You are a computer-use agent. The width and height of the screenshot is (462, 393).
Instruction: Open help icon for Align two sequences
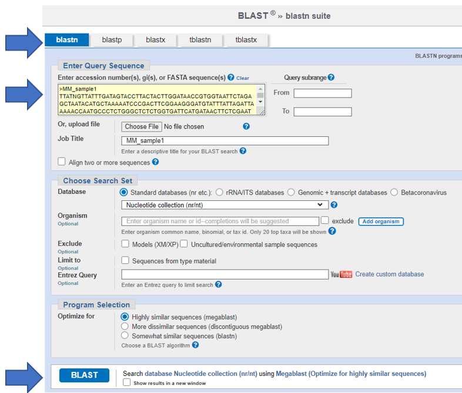click(156, 162)
